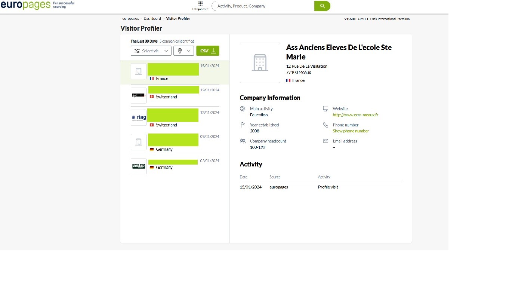This screenshot has width=506, height=285.
Task: Click the Visitor Profiler breadcrumb item
Action: (178, 18)
